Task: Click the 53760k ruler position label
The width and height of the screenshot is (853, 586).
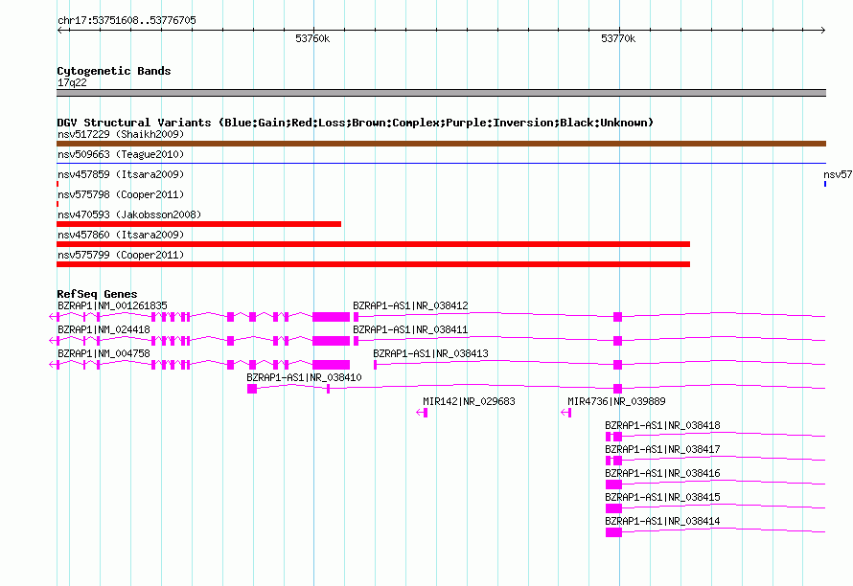Action: (312, 38)
